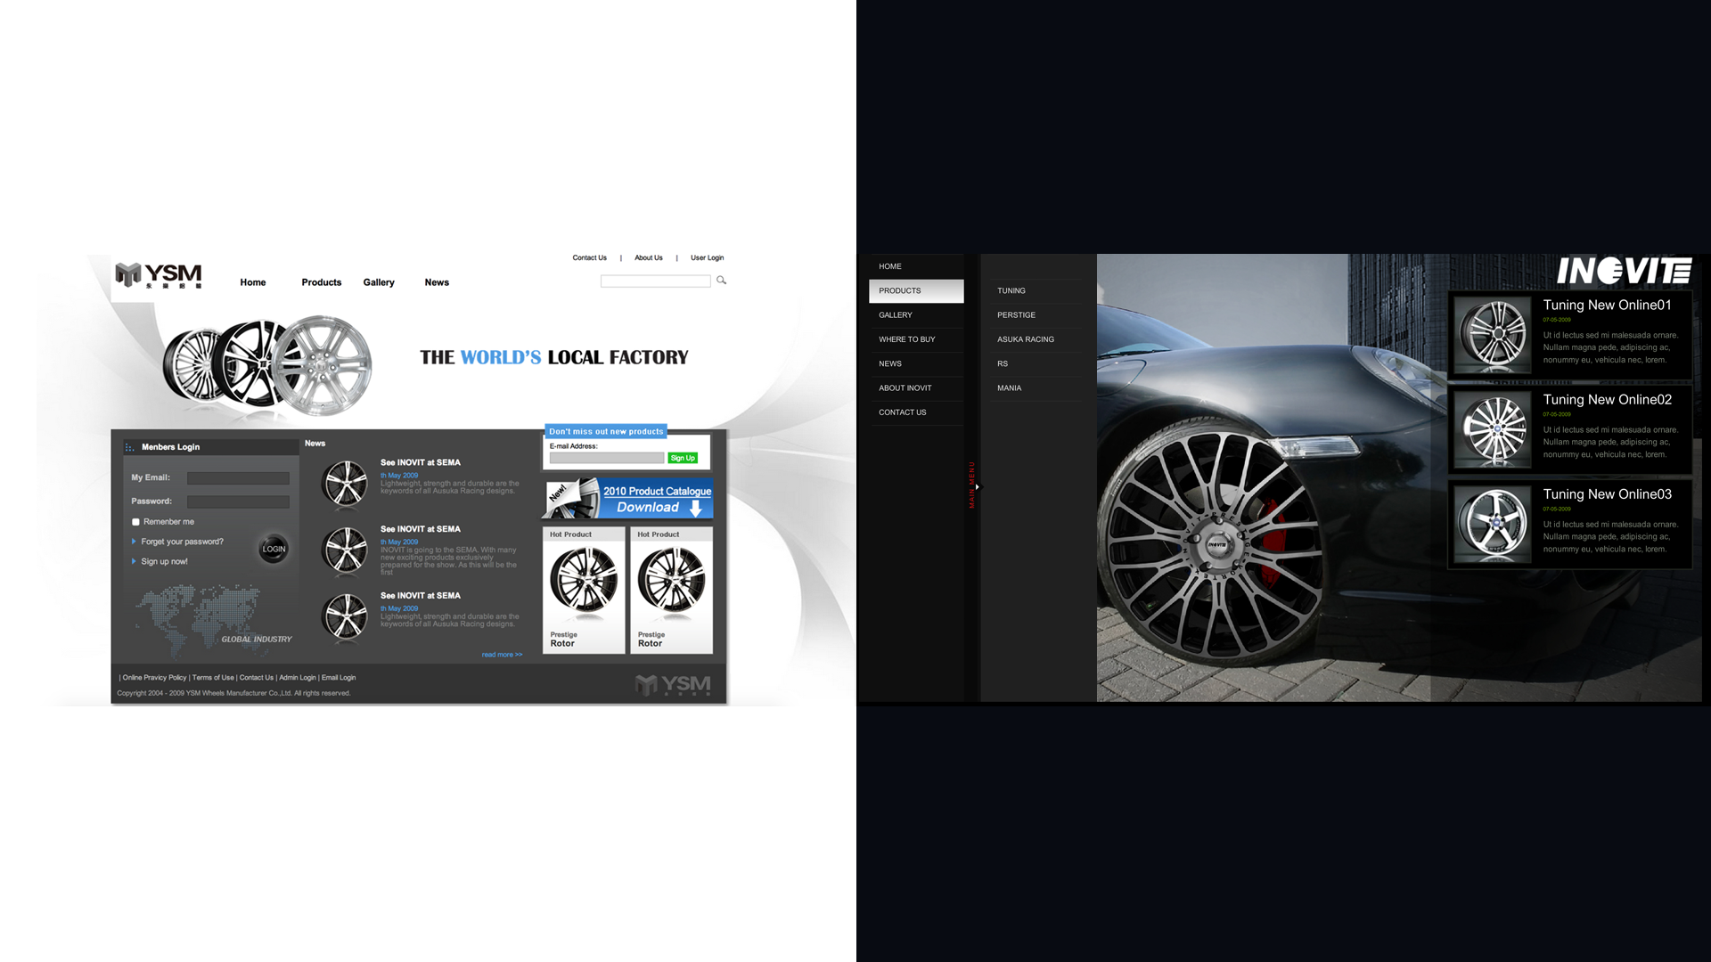Click the E-mail Address input field

(x=606, y=458)
